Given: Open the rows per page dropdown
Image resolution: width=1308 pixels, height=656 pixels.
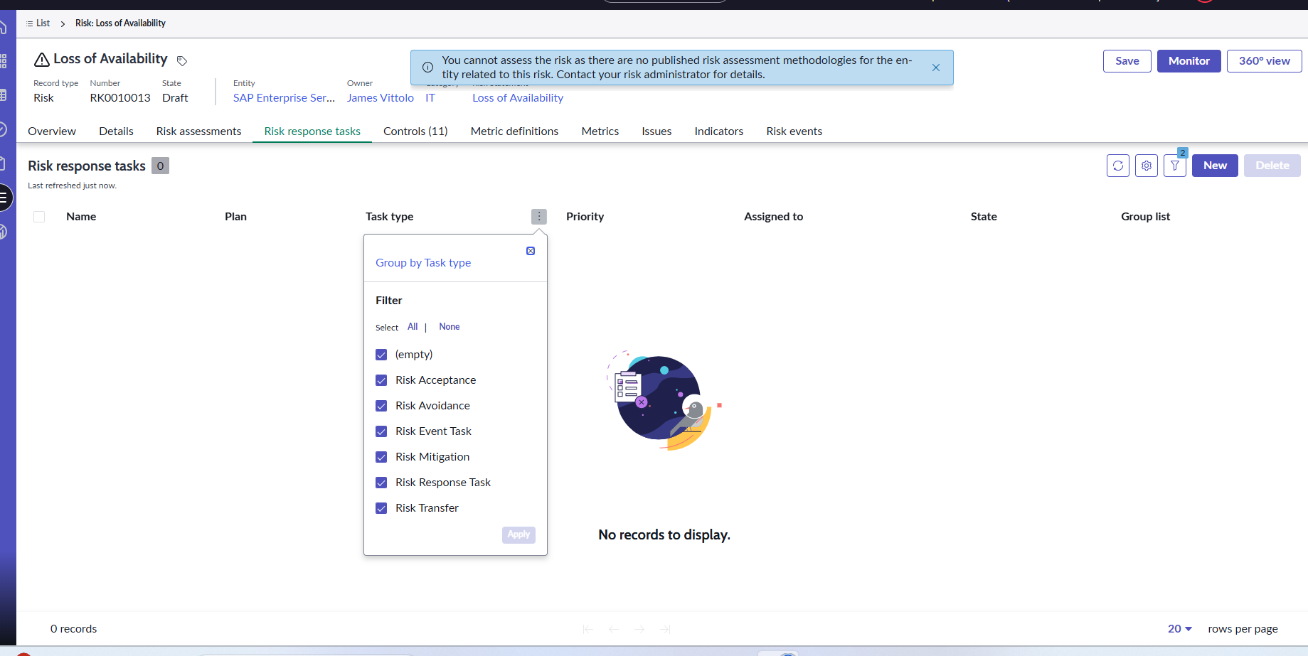Looking at the screenshot, I should coord(1180,629).
